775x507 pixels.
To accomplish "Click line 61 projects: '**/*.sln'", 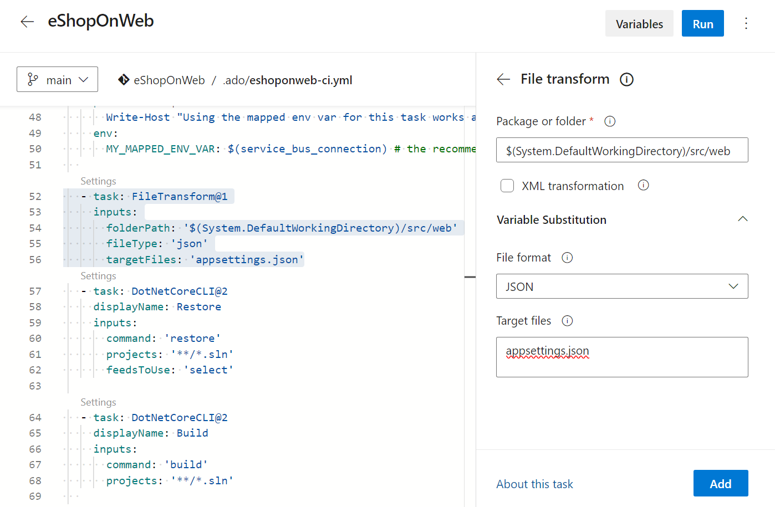I will coord(170,354).
